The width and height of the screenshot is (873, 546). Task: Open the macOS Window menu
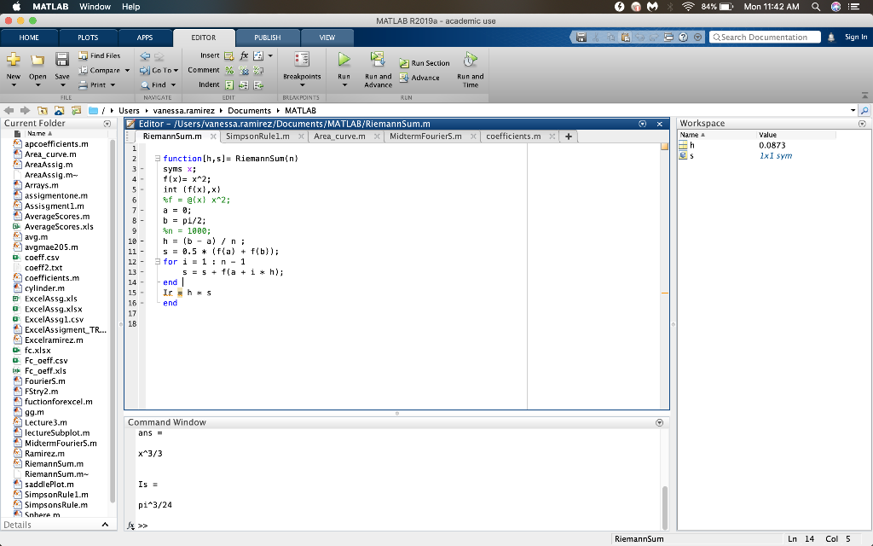95,6
